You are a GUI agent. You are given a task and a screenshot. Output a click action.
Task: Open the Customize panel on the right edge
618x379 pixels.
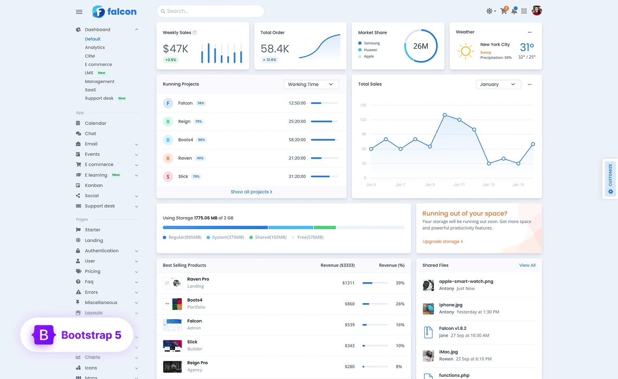[610, 178]
